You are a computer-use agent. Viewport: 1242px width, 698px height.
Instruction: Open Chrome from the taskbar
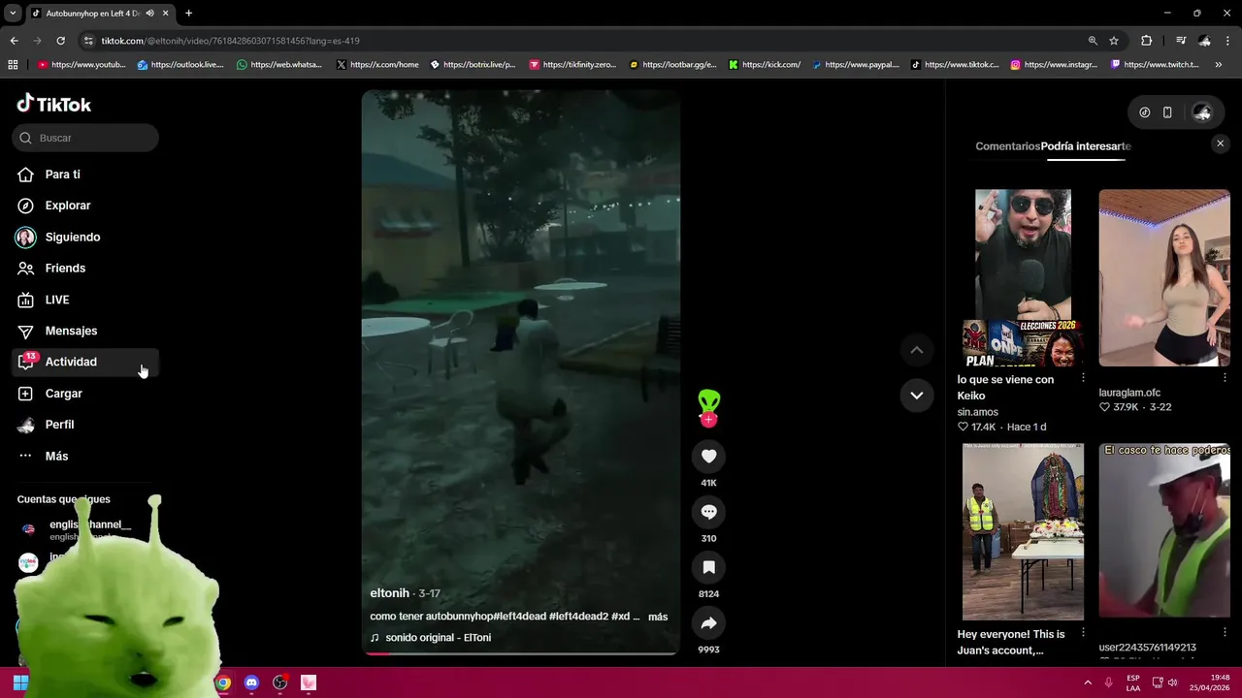click(x=223, y=682)
